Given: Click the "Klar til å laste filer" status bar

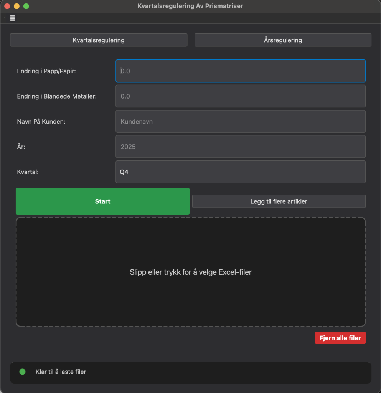Looking at the screenshot, I should click(x=191, y=372).
